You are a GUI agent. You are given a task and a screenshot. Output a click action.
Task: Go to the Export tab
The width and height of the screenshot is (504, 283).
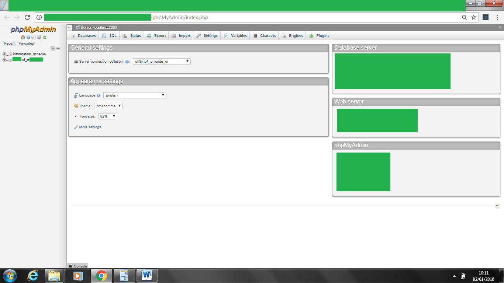156,36
